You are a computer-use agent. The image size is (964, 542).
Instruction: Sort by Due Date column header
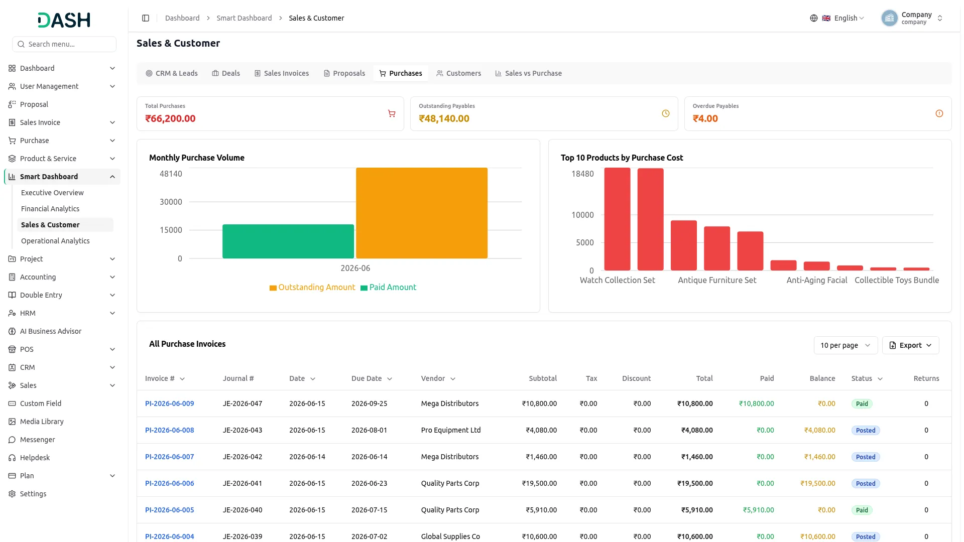pyautogui.click(x=372, y=378)
